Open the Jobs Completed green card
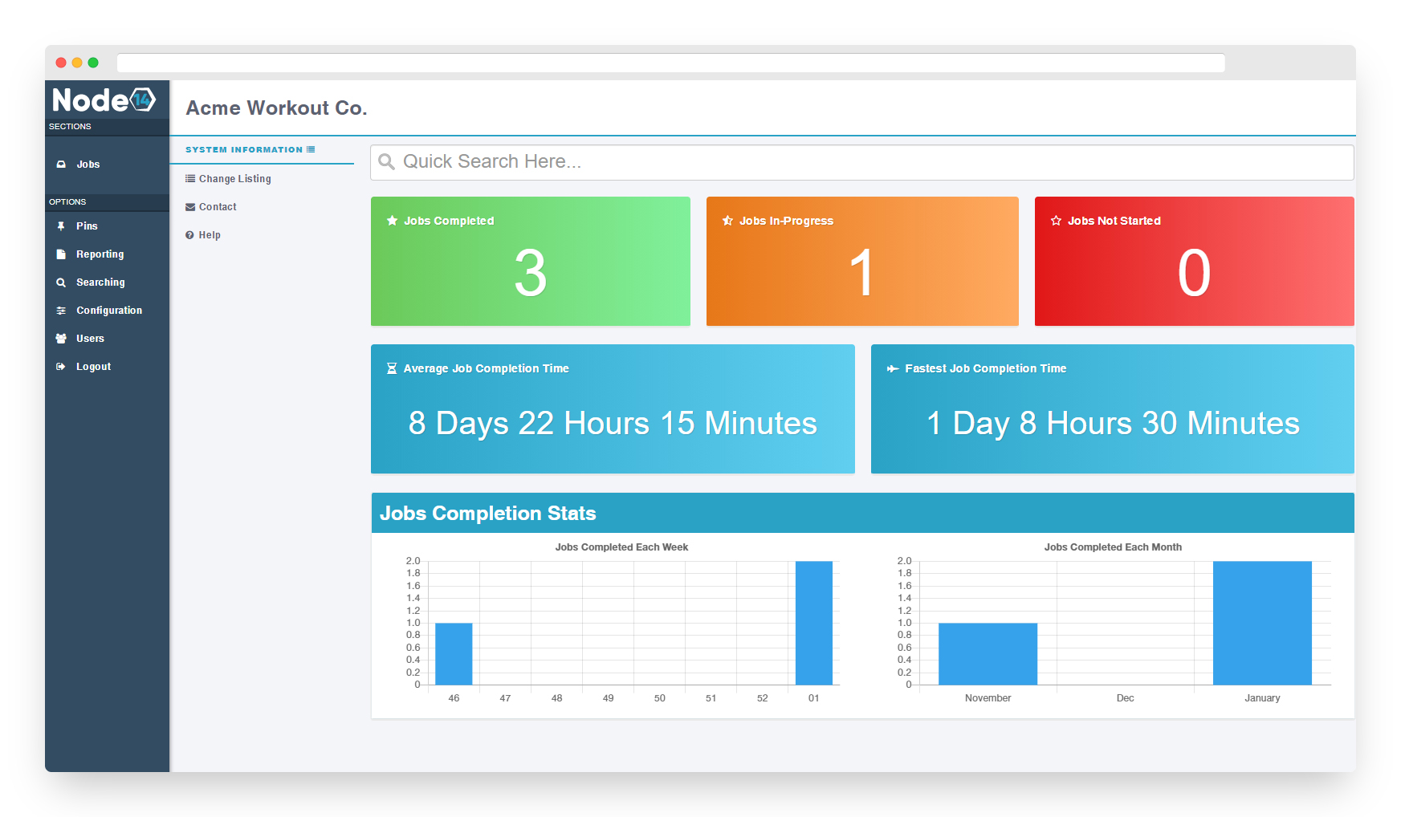Viewport: 1401px width, 817px height. (x=530, y=261)
